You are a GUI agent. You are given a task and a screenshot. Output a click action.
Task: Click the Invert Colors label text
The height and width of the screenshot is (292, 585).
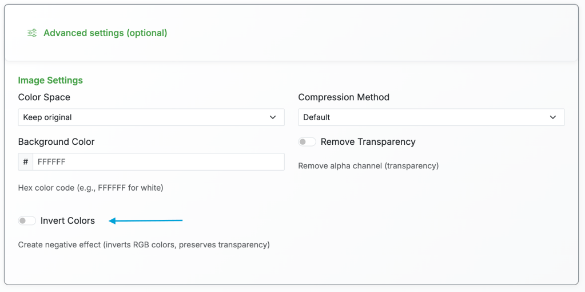tap(67, 221)
